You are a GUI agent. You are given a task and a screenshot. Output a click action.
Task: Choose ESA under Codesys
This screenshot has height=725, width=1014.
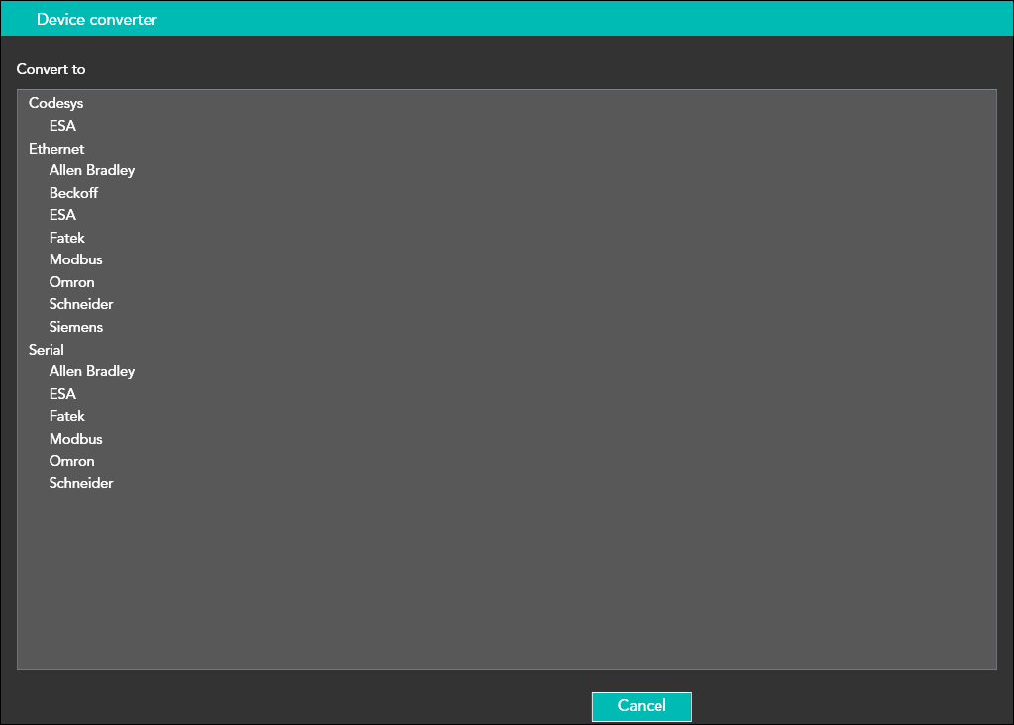coord(62,126)
